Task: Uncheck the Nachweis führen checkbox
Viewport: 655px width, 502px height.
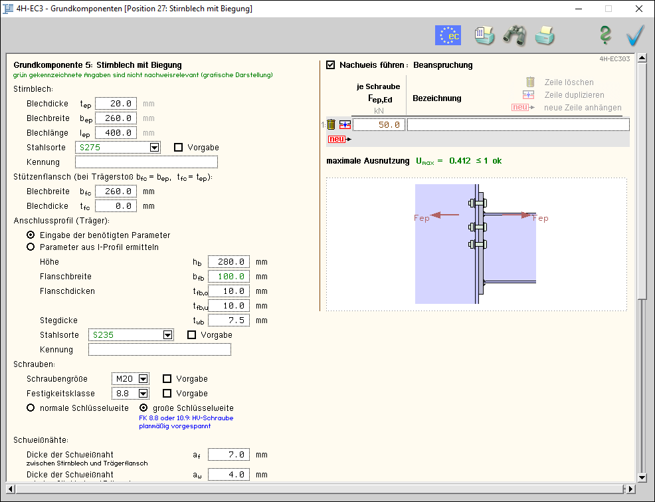Action: click(331, 65)
